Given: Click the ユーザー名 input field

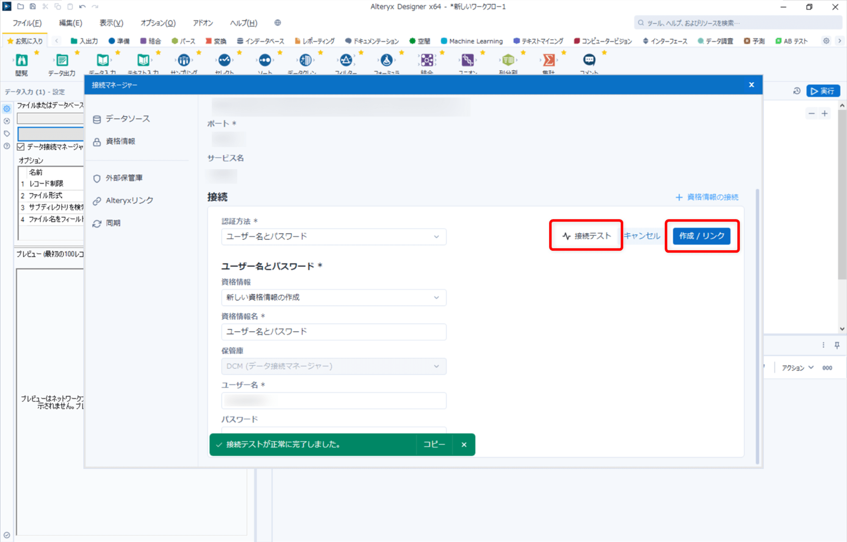Looking at the screenshot, I should pyautogui.click(x=334, y=401).
